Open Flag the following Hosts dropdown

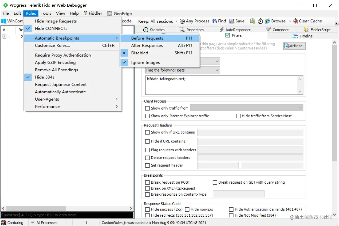pyautogui.click(x=183, y=70)
